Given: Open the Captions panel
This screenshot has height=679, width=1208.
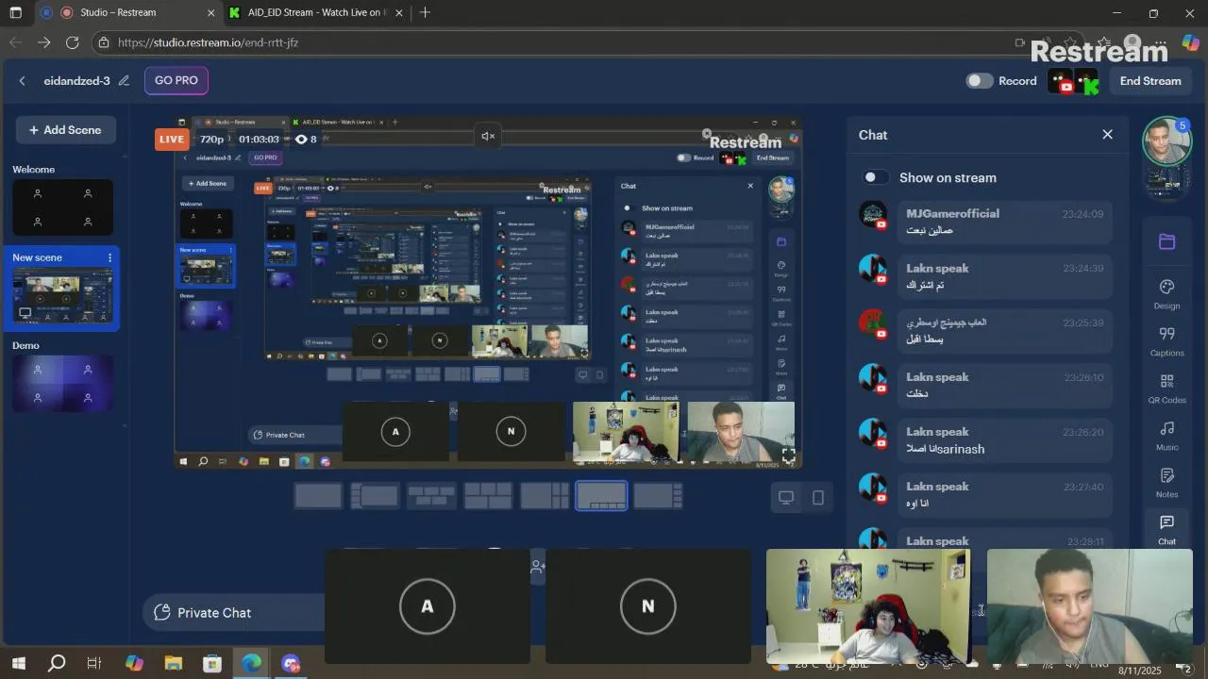Looking at the screenshot, I should (x=1166, y=341).
